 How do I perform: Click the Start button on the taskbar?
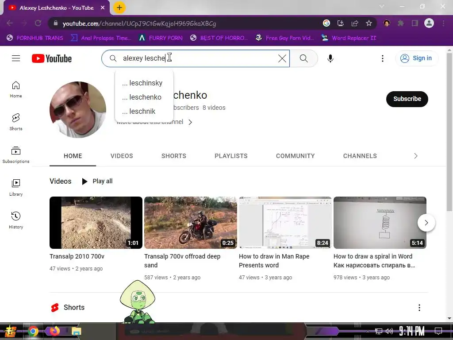tap(10, 331)
